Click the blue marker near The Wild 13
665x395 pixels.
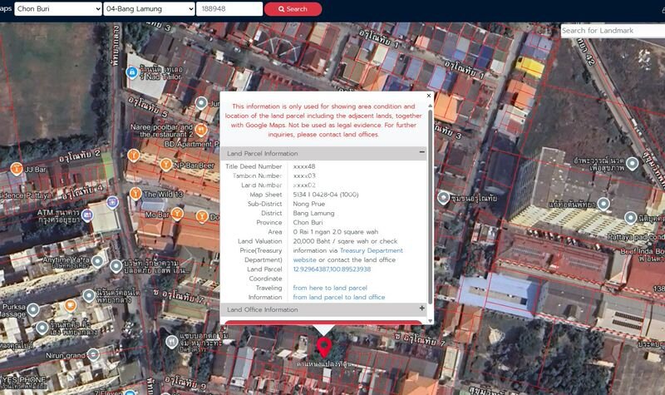[112, 202]
